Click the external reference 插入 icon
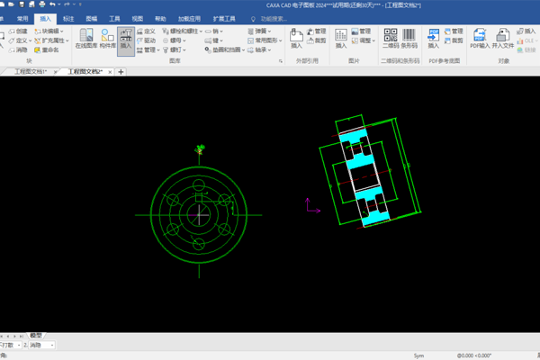 296,38
